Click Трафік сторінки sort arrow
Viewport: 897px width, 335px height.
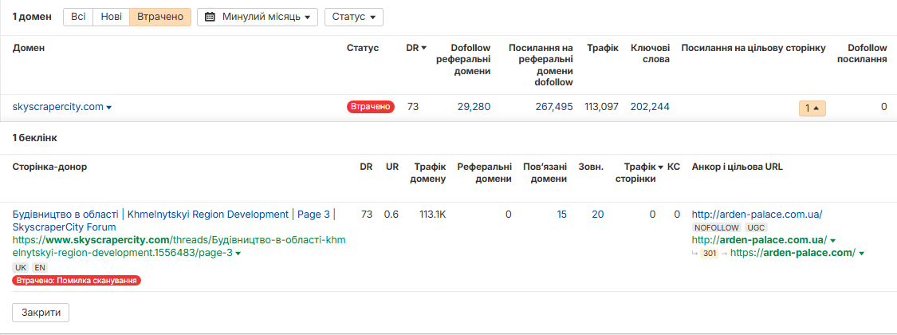(x=661, y=167)
